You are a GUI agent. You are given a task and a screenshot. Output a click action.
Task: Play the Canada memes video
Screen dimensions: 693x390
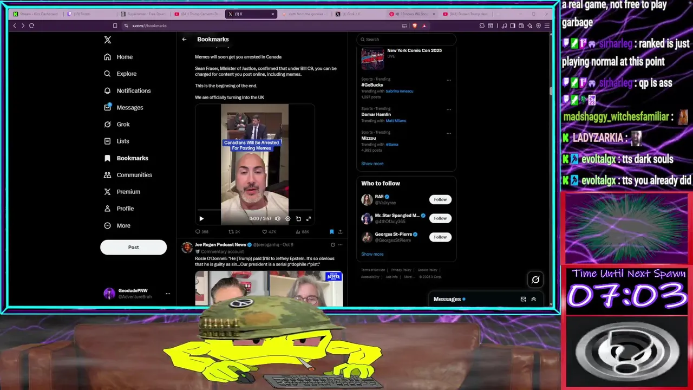tap(201, 219)
